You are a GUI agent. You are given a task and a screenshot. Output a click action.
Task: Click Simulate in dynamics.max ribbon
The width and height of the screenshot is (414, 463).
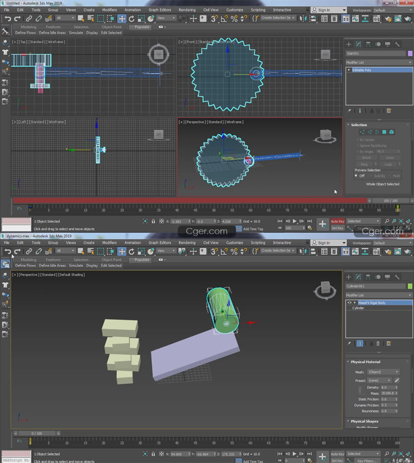76,266
